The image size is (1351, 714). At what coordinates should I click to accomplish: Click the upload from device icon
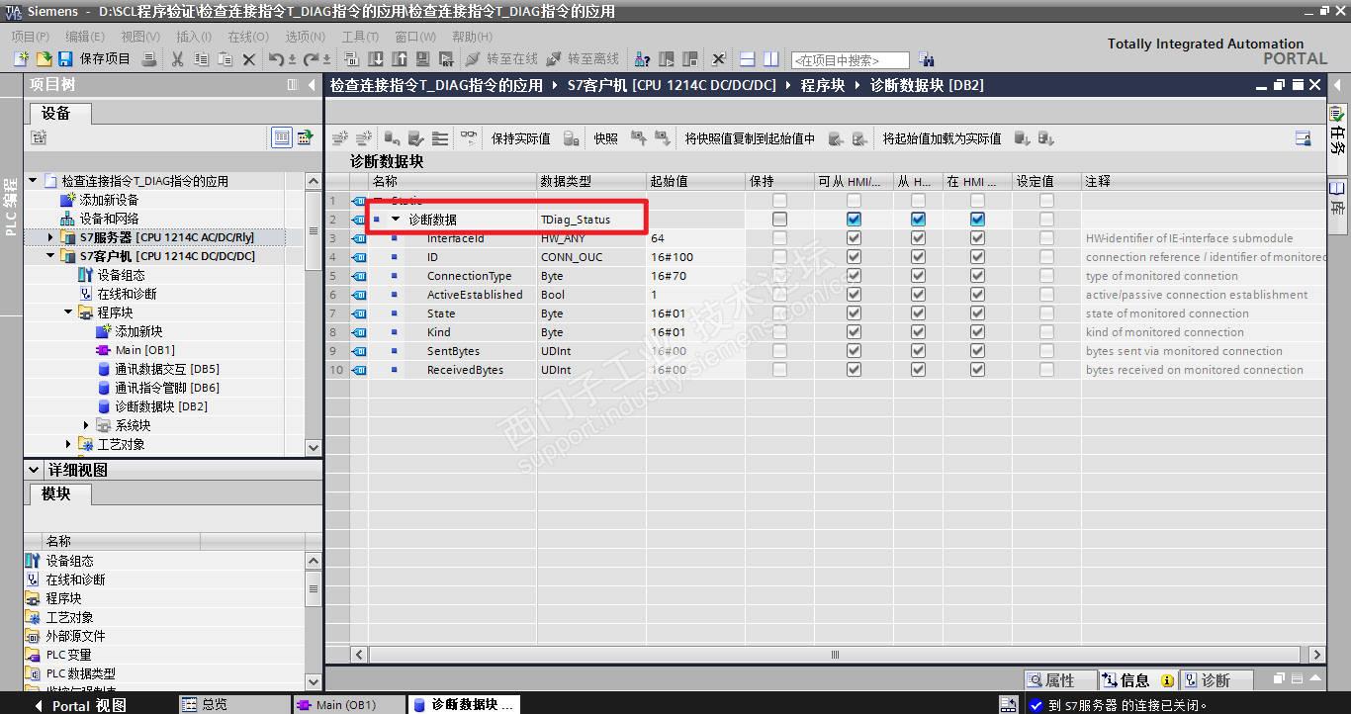400,59
